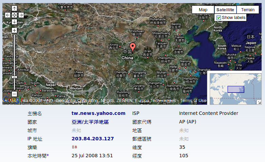Click the red location pin marker
This screenshot has width=265, height=162.
(x=133, y=47)
